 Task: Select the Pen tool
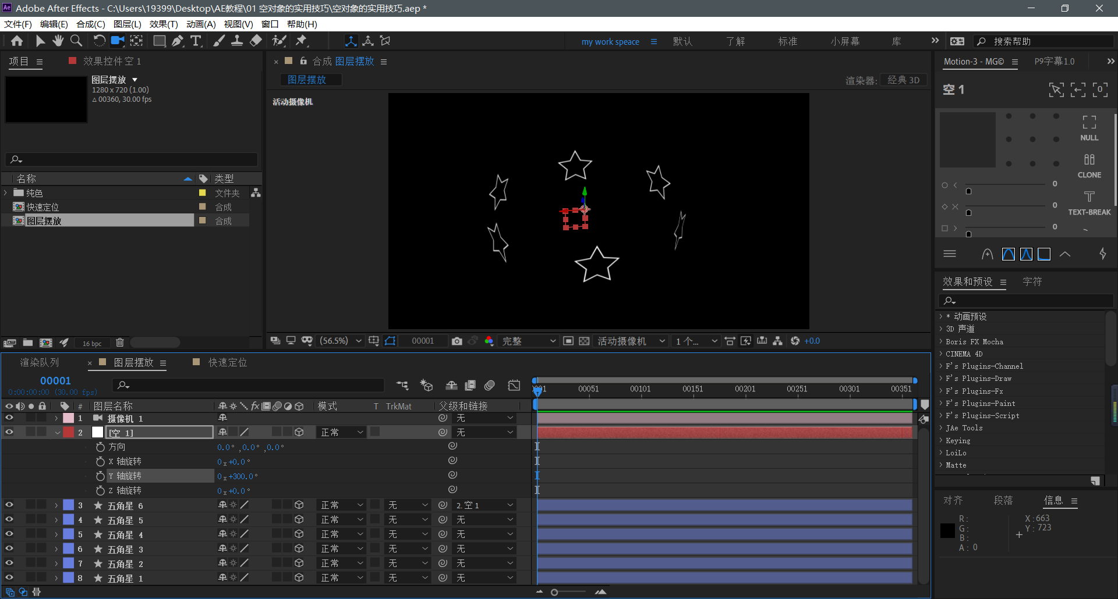point(178,41)
